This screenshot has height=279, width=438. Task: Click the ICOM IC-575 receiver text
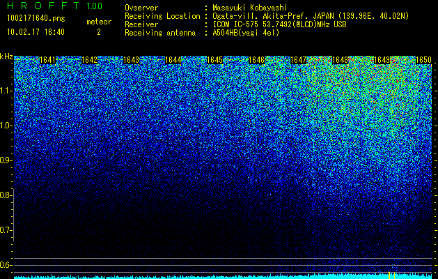tap(279, 24)
